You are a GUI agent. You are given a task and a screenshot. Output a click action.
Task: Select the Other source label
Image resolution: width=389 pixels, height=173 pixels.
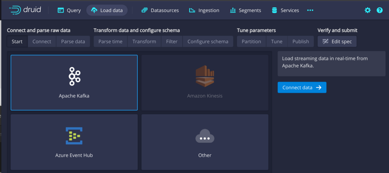click(205, 155)
